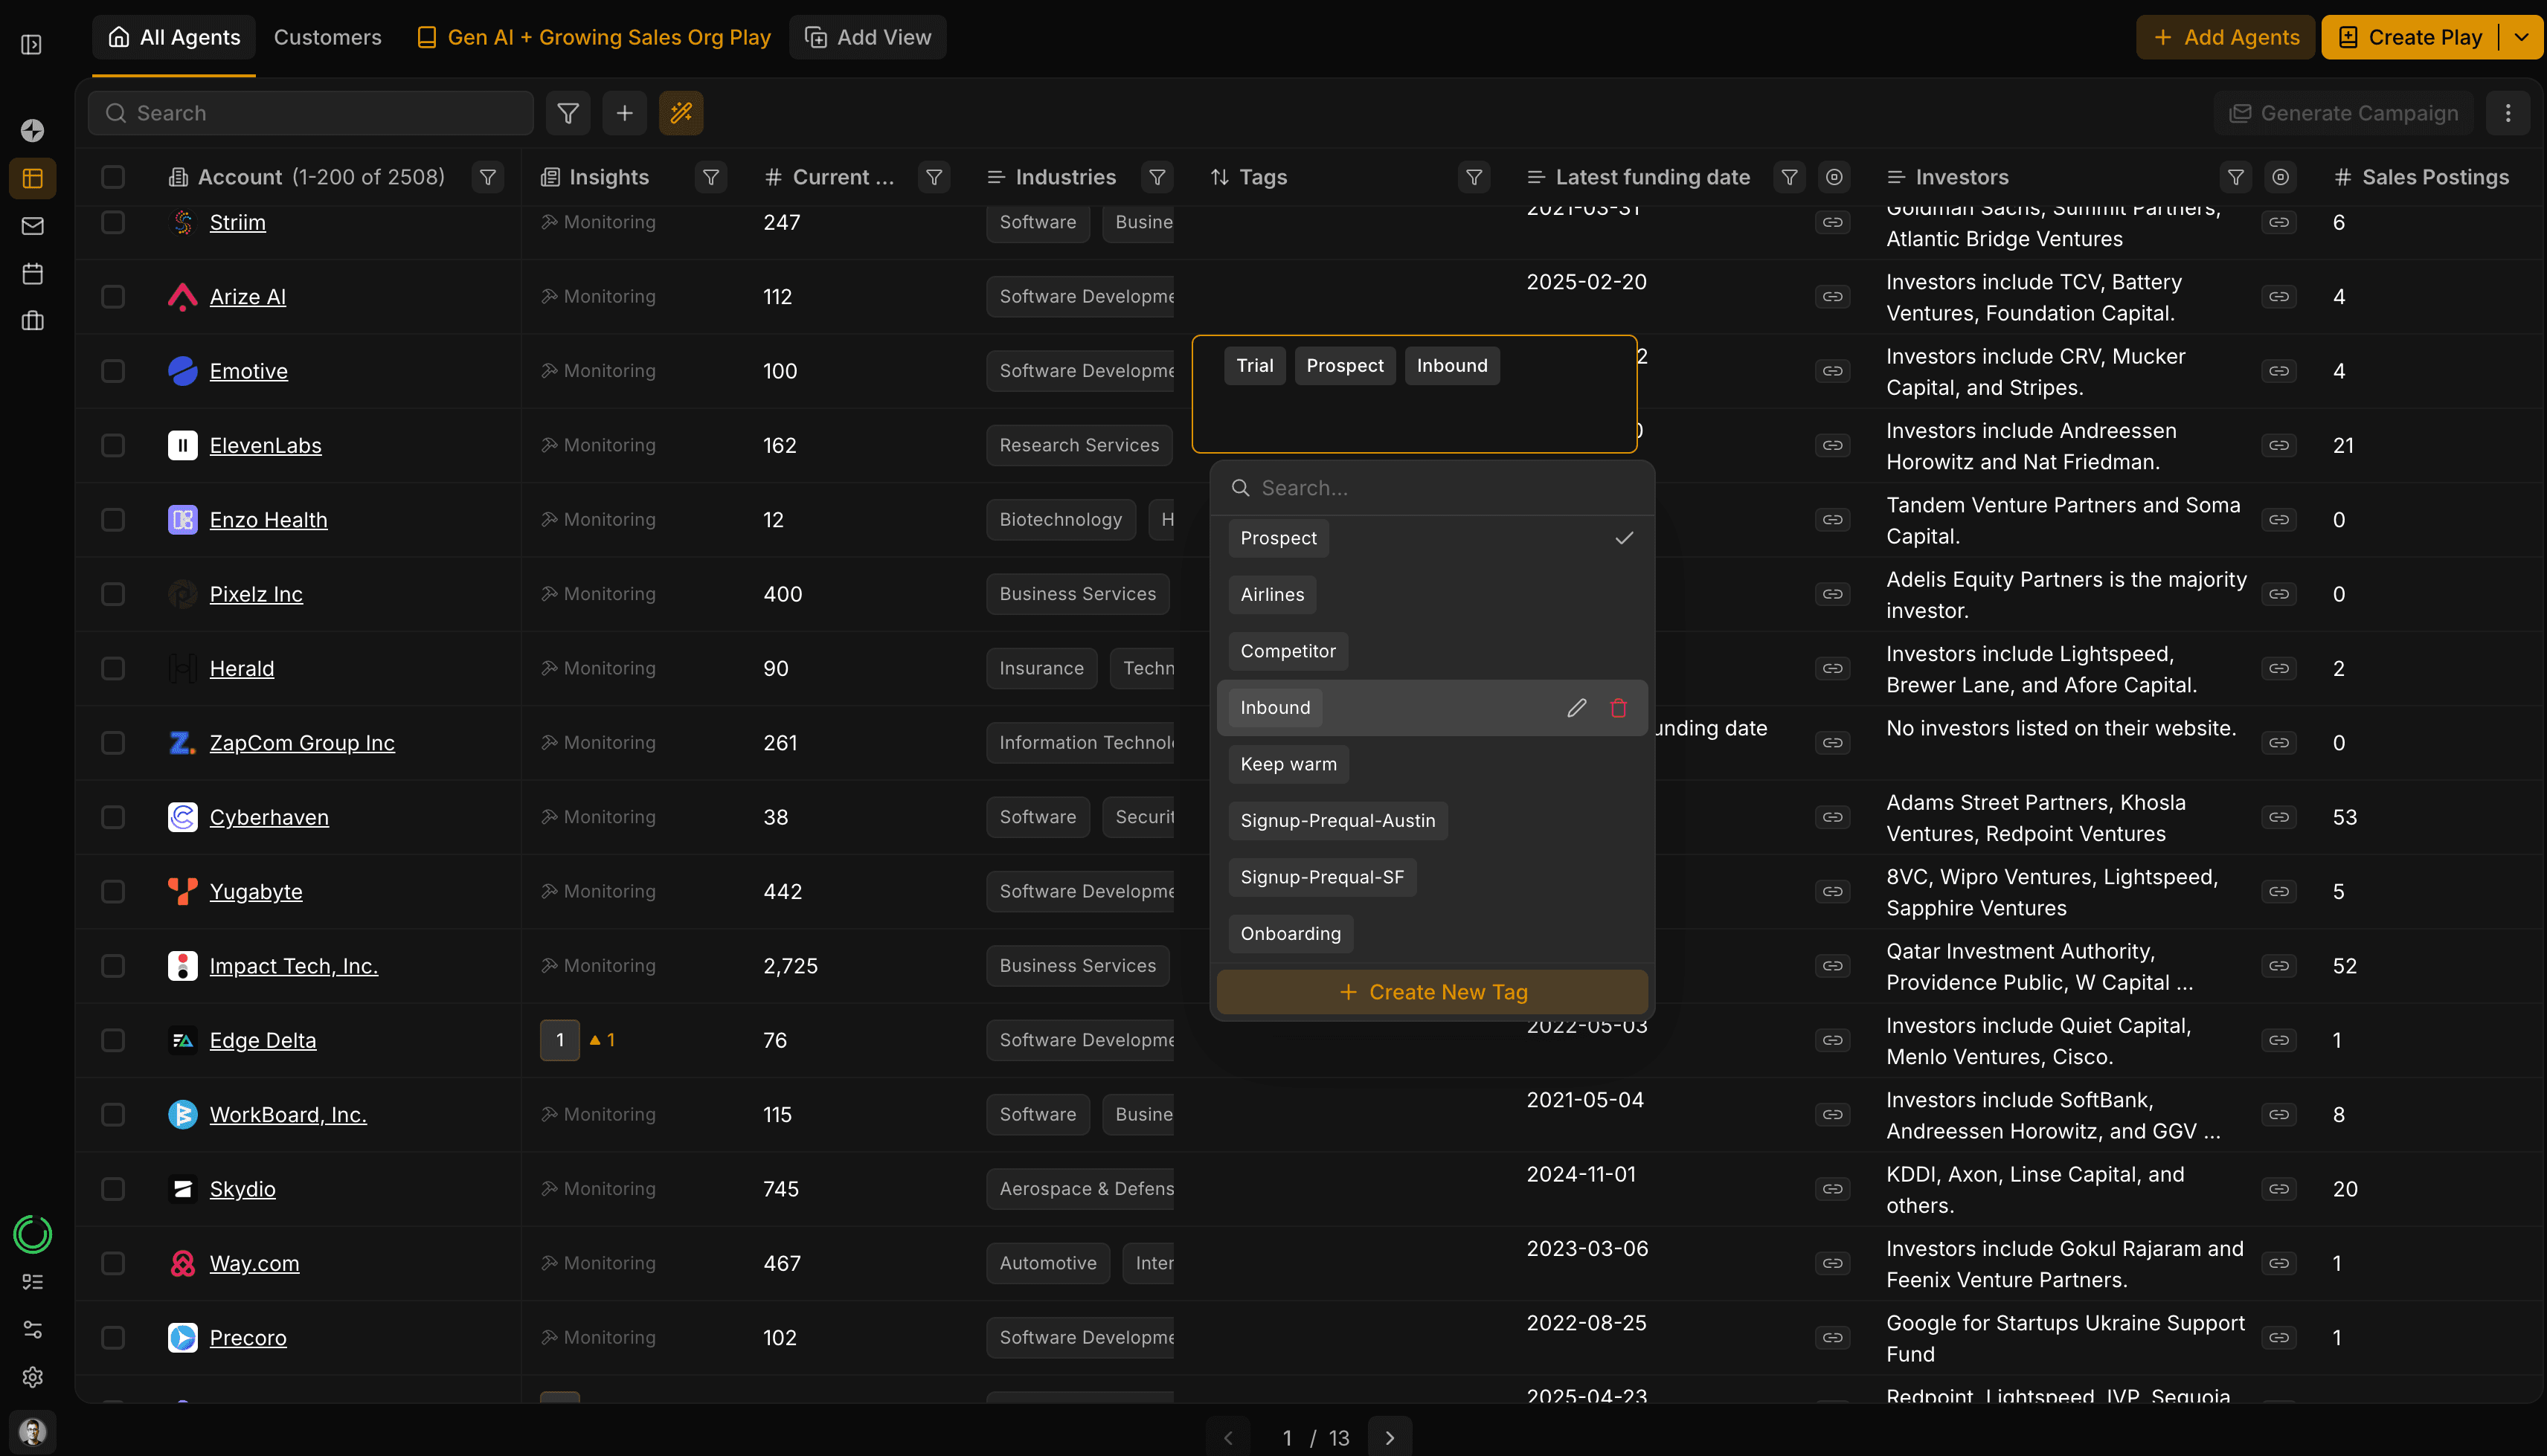Viewport: 2547px width, 1456px height.
Task: Open the mail icon in left sidebar
Action: coord(32,226)
